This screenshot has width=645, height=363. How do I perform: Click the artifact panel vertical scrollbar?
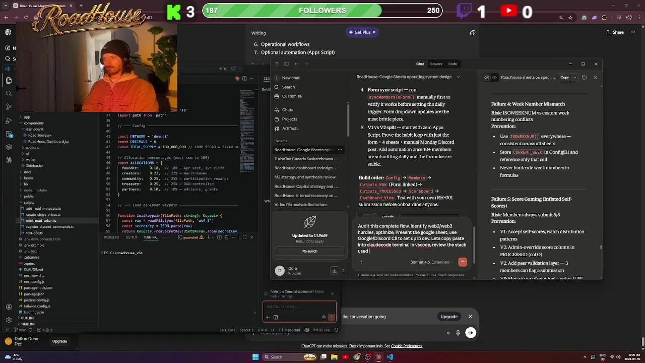[601, 247]
